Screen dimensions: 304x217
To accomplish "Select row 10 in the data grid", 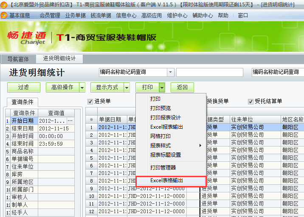I will (92, 196).
